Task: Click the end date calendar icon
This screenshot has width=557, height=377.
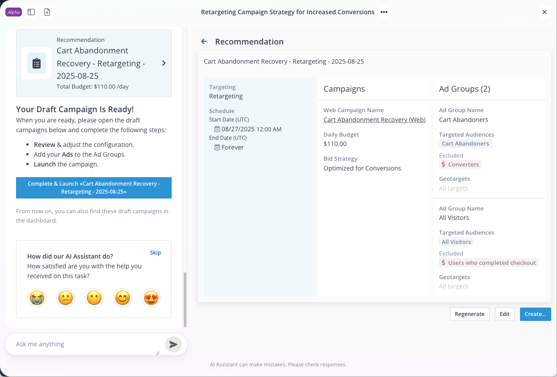Action: click(x=217, y=147)
